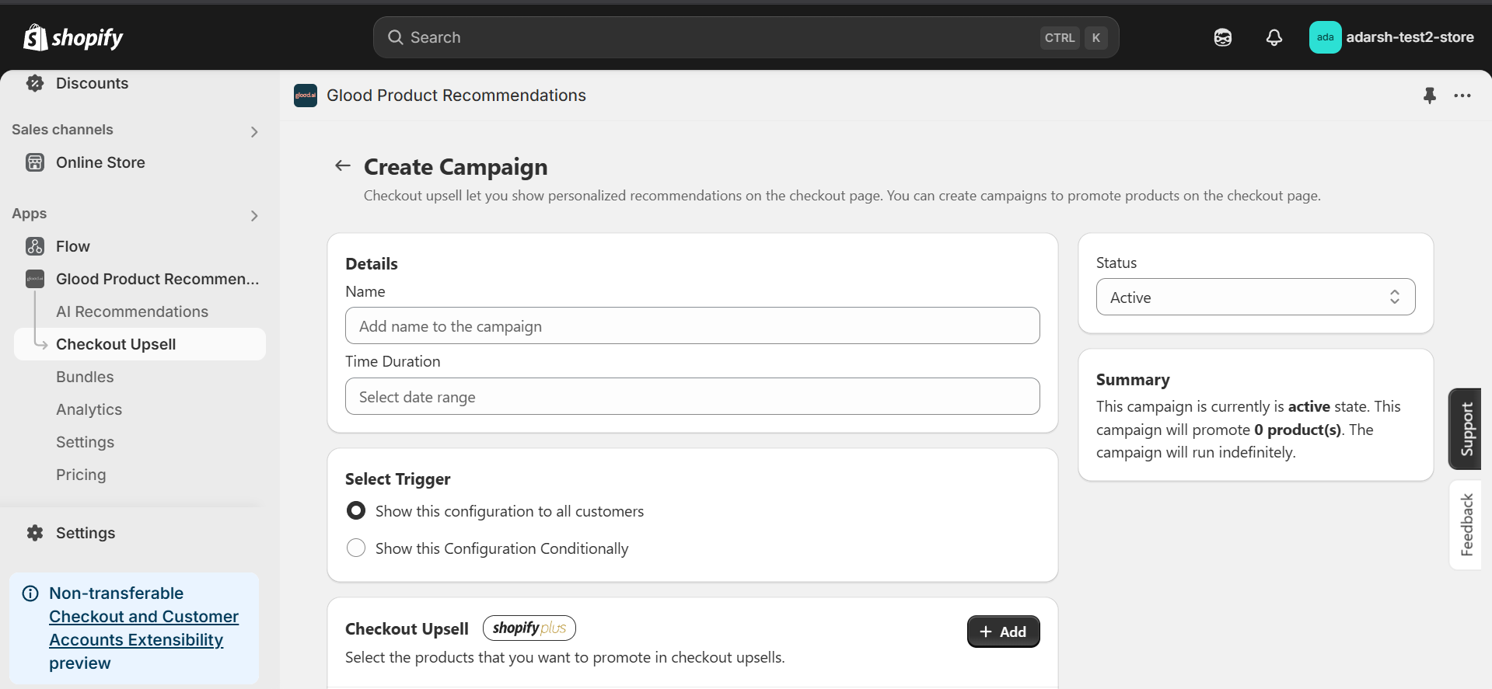Open the Status dropdown set to Active
The image size is (1492, 689).
tap(1255, 298)
